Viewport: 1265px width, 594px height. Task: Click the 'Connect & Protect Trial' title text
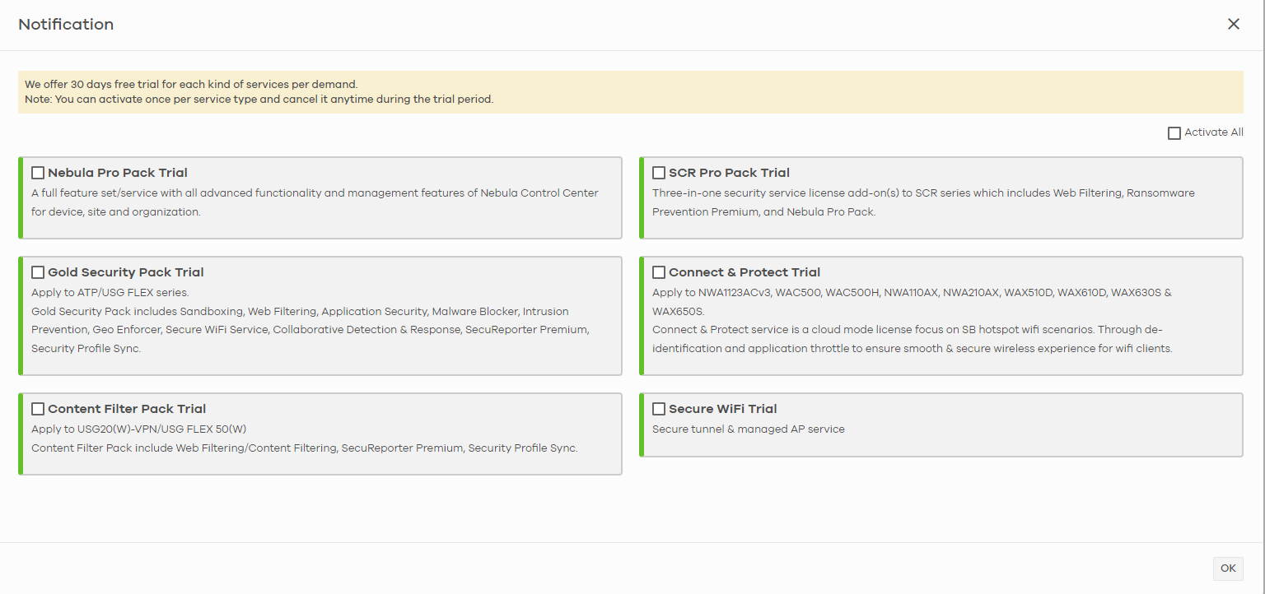point(745,272)
